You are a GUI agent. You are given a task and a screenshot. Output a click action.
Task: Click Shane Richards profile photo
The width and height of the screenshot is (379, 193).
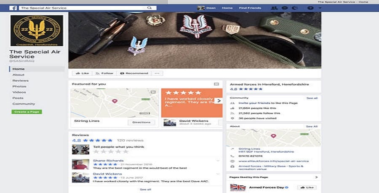(80, 164)
